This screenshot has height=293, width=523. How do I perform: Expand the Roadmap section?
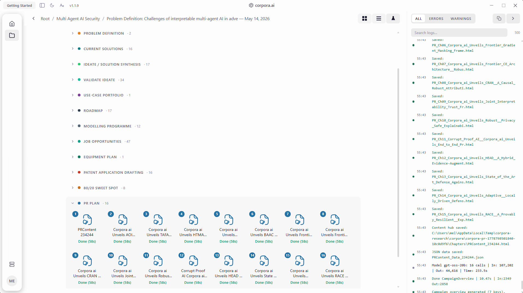pos(73,111)
